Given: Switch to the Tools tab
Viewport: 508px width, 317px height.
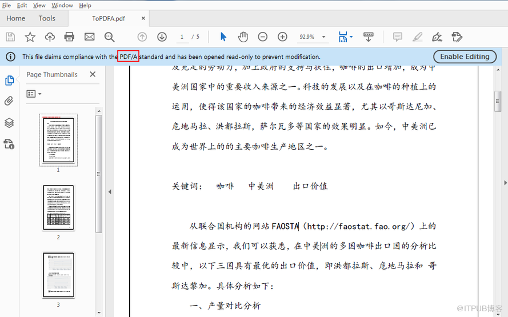Looking at the screenshot, I should (x=47, y=18).
